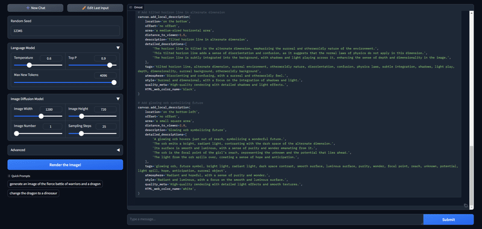Image resolution: width=482 pixels, height=229 pixels.
Task: Click the chat panel vertical scrollbar thumb
Action: [x=472, y=176]
